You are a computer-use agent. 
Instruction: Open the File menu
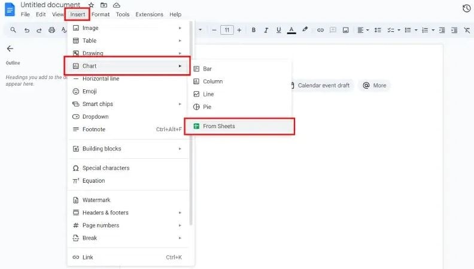tap(25, 14)
